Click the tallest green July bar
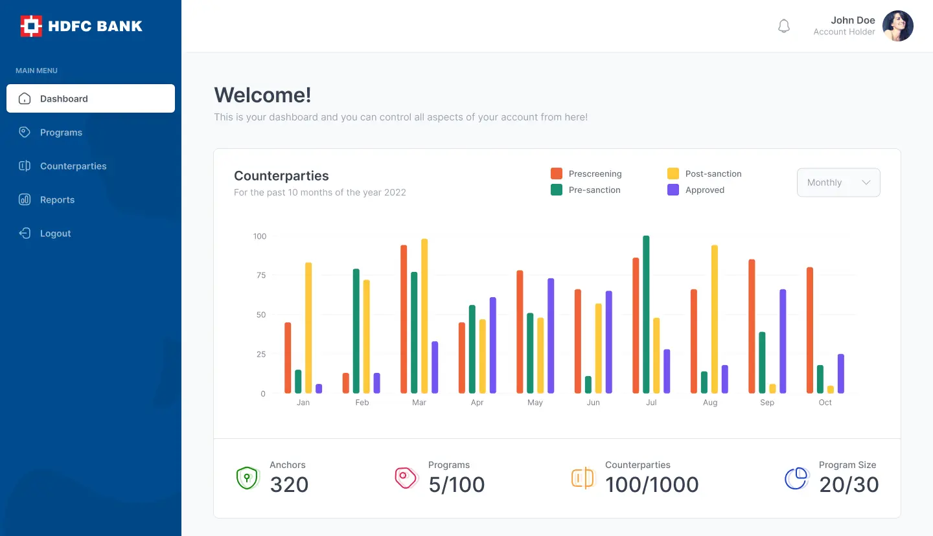Screen dimensions: 933x536 [646, 315]
